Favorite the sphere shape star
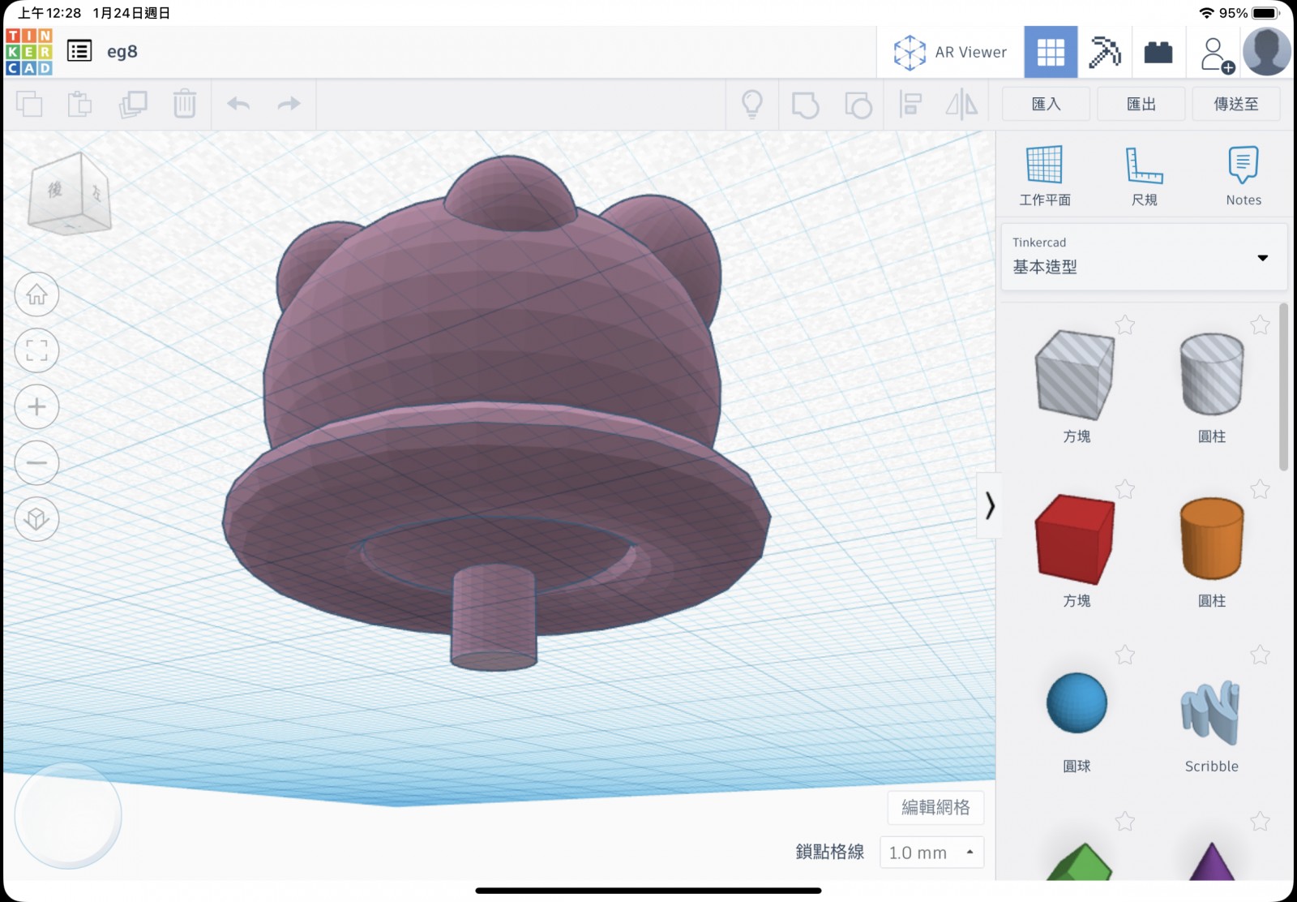Image resolution: width=1297 pixels, height=902 pixels. [x=1124, y=655]
